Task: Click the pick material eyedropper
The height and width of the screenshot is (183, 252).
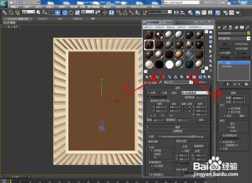Action: [x=160, y=82]
